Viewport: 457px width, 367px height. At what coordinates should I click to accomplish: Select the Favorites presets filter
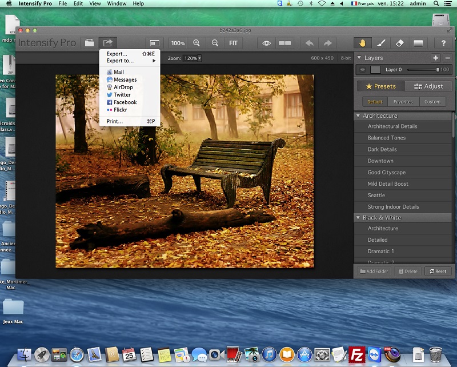[403, 102]
